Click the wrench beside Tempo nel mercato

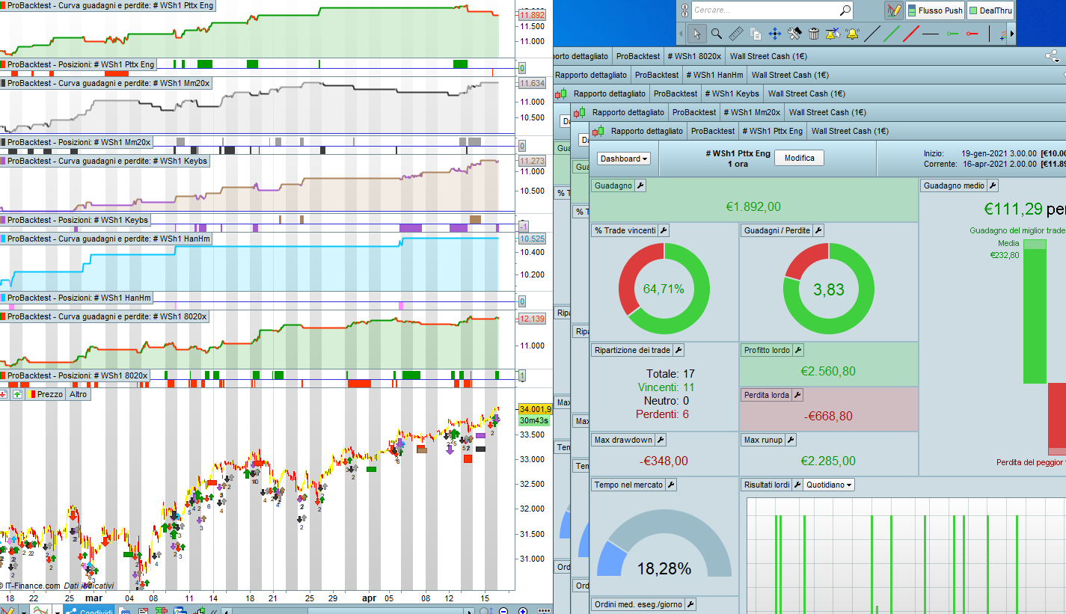click(670, 485)
